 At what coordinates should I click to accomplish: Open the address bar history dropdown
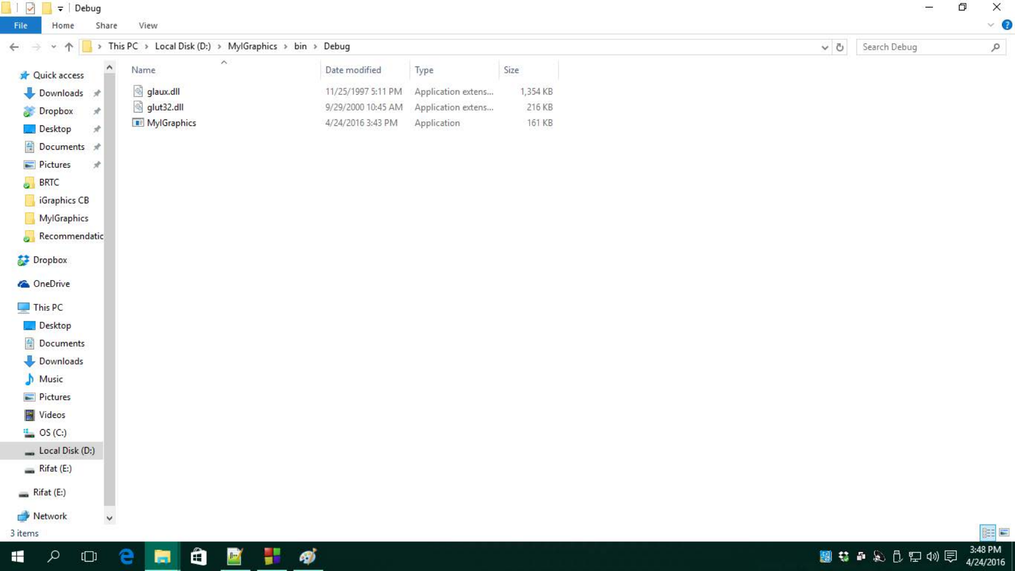(x=824, y=47)
